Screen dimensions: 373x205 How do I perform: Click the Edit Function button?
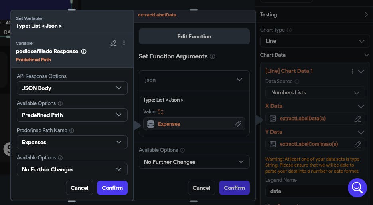pos(194,36)
